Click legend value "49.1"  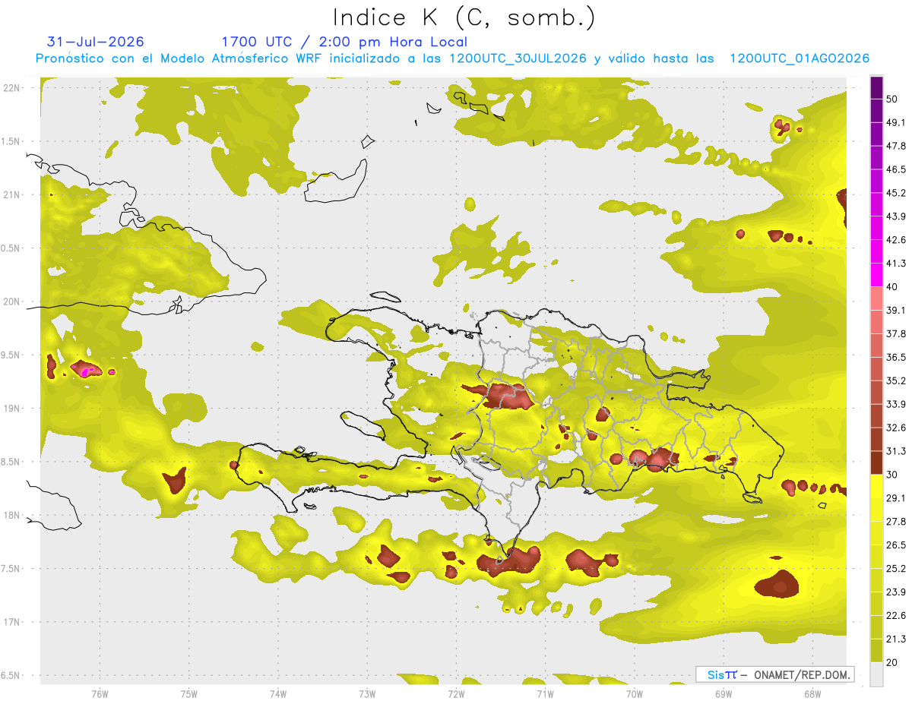895,122
